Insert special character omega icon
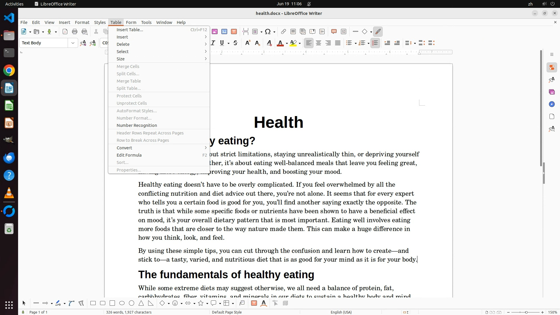560x315 pixels. click(x=268, y=32)
